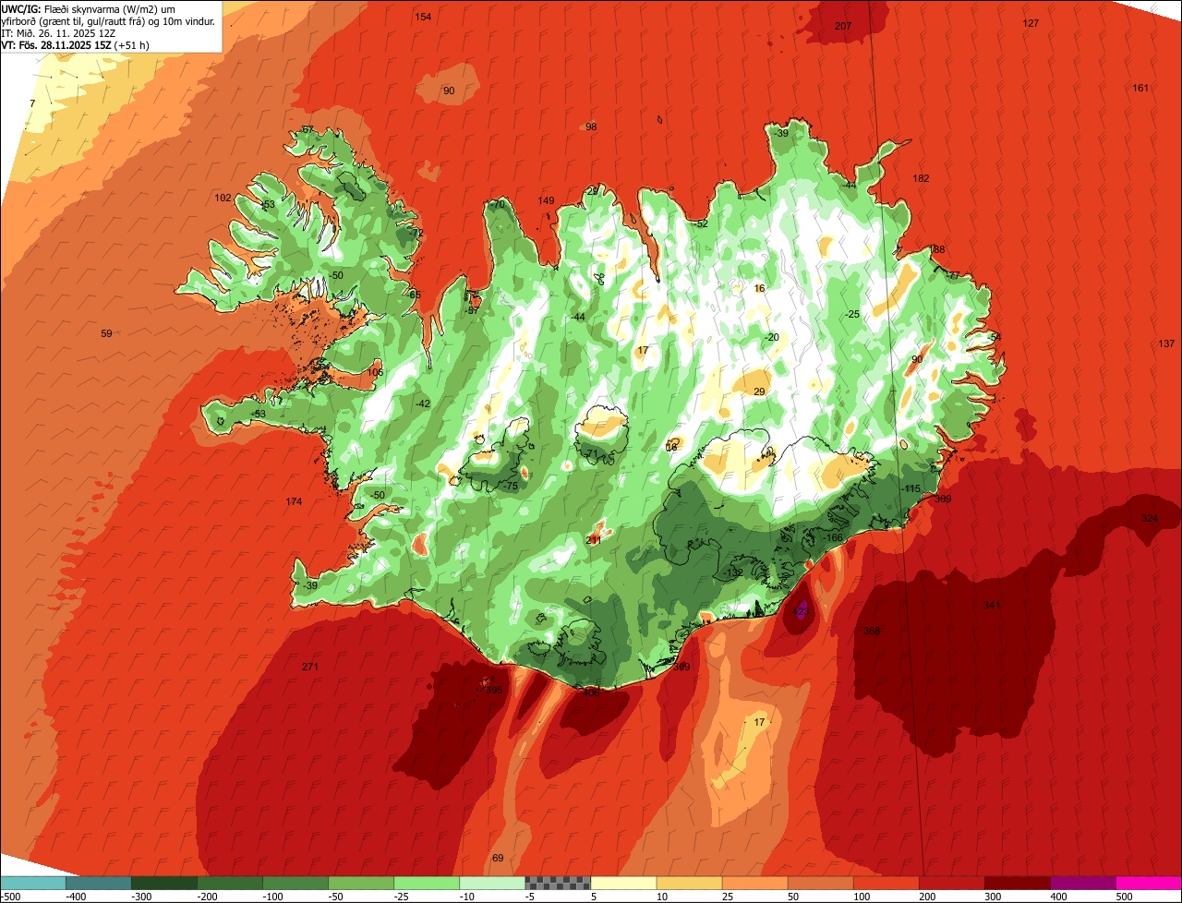Click the map value '106'
The height and width of the screenshot is (903, 1182).
(375, 372)
